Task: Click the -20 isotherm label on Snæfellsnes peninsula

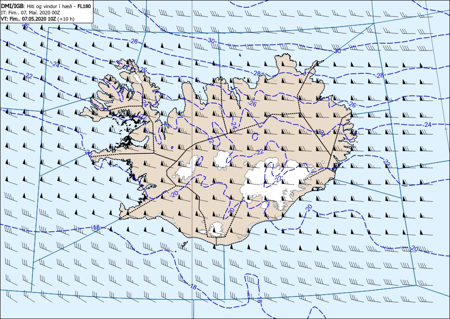Action: pyautogui.click(x=89, y=153)
